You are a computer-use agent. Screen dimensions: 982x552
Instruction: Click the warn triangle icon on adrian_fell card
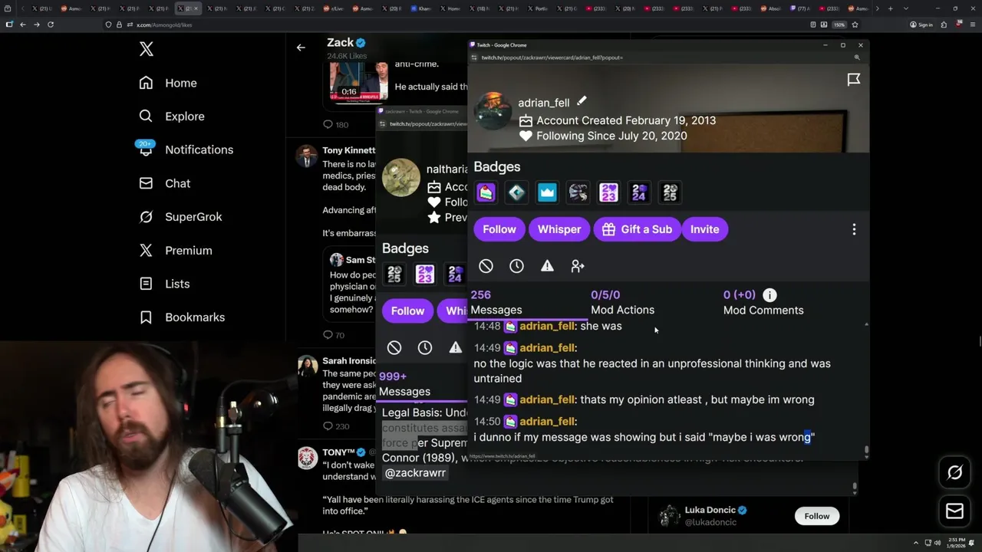coord(547,266)
